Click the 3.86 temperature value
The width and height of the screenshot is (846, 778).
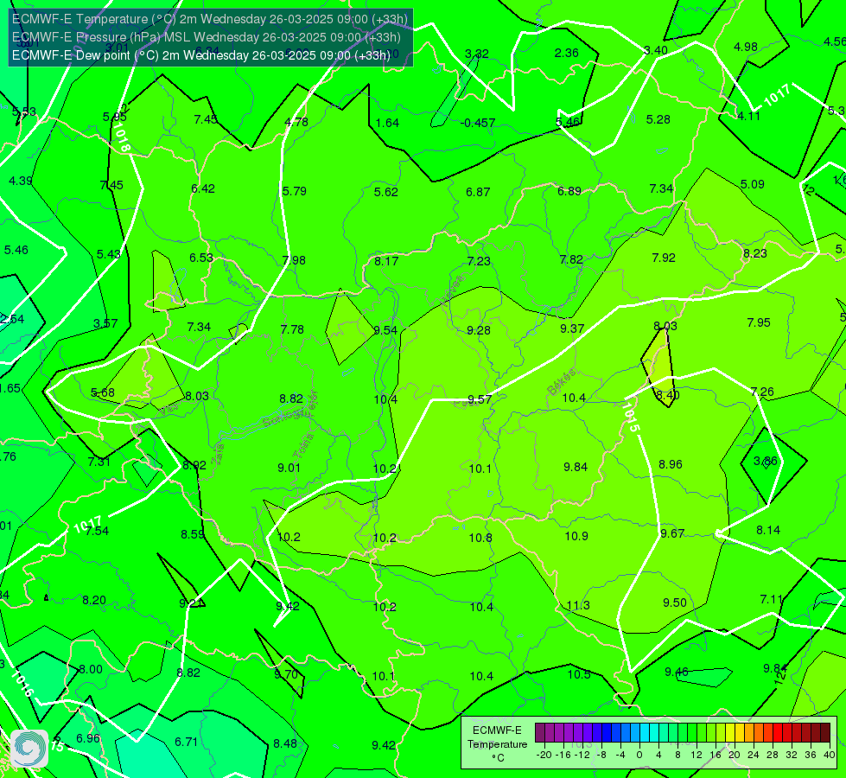click(x=765, y=461)
